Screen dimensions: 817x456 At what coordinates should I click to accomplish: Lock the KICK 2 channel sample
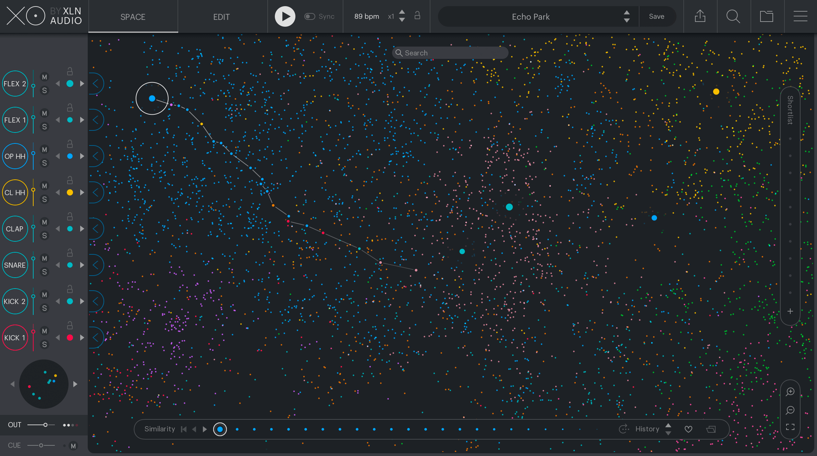(x=70, y=289)
